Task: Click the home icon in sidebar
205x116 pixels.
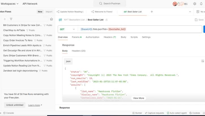Action: coord(51,19)
